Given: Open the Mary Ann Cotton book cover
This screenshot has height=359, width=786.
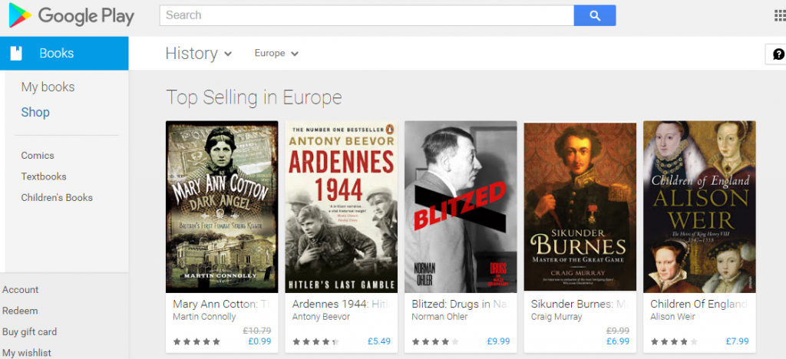Looking at the screenshot, I should (x=222, y=207).
